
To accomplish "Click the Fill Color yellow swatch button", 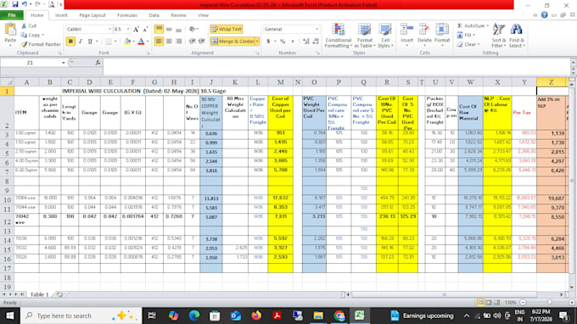I will (x=127, y=42).
